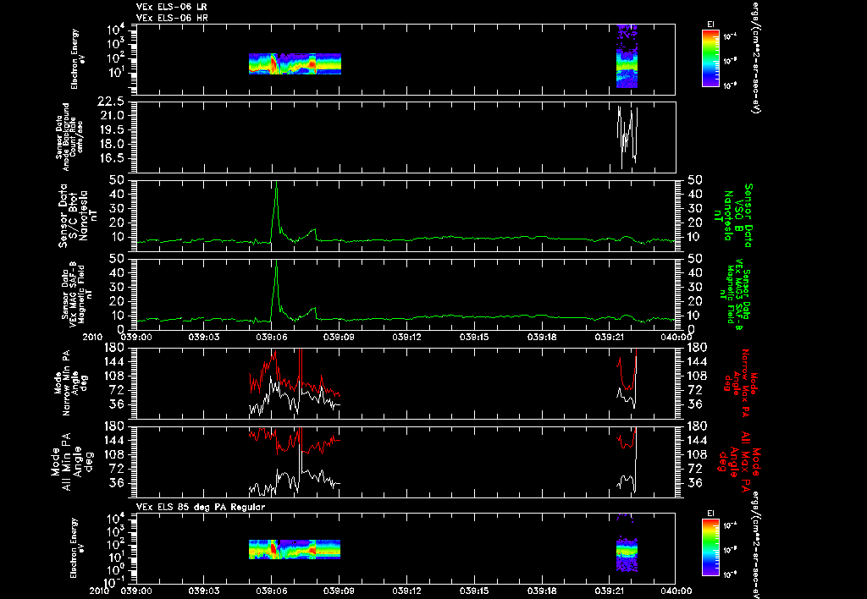Viewport: 867px width, 599px height.
Task: Click the 'All Min PA Angle' axis label
Action: (71, 461)
